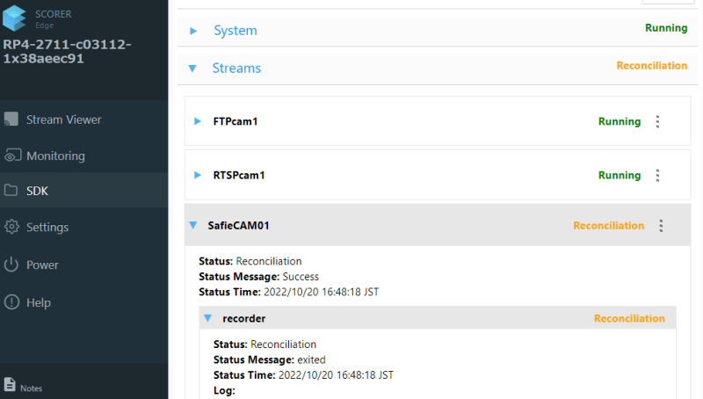Screen dimensions: 703x399
Task: Expand the FTPcam1 stream details
Action: click(x=198, y=121)
